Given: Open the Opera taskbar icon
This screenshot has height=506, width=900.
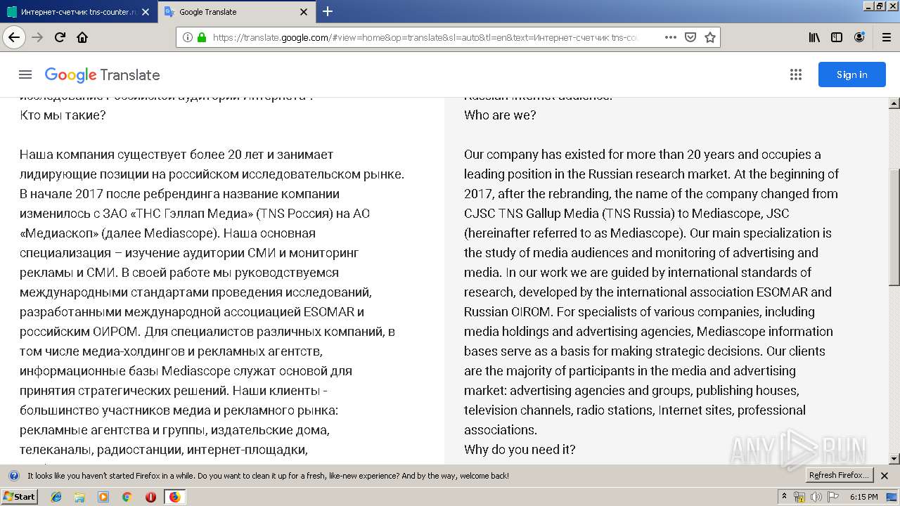Looking at the screenshot, I should (x=150, y=497).
